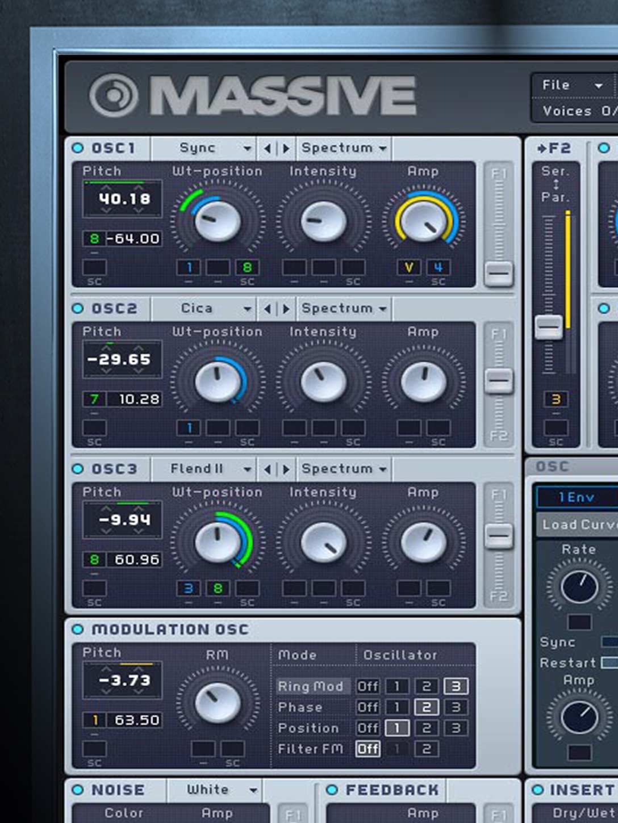The height and width of the screenshot is (823, 618).
Task: Click OSC1 pitch value 40.18
Action: point(124,199)
